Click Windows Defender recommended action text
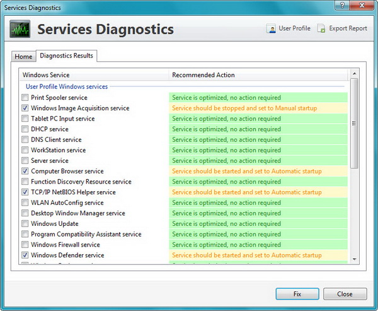 pyautogui.click(x=247, y=255)
